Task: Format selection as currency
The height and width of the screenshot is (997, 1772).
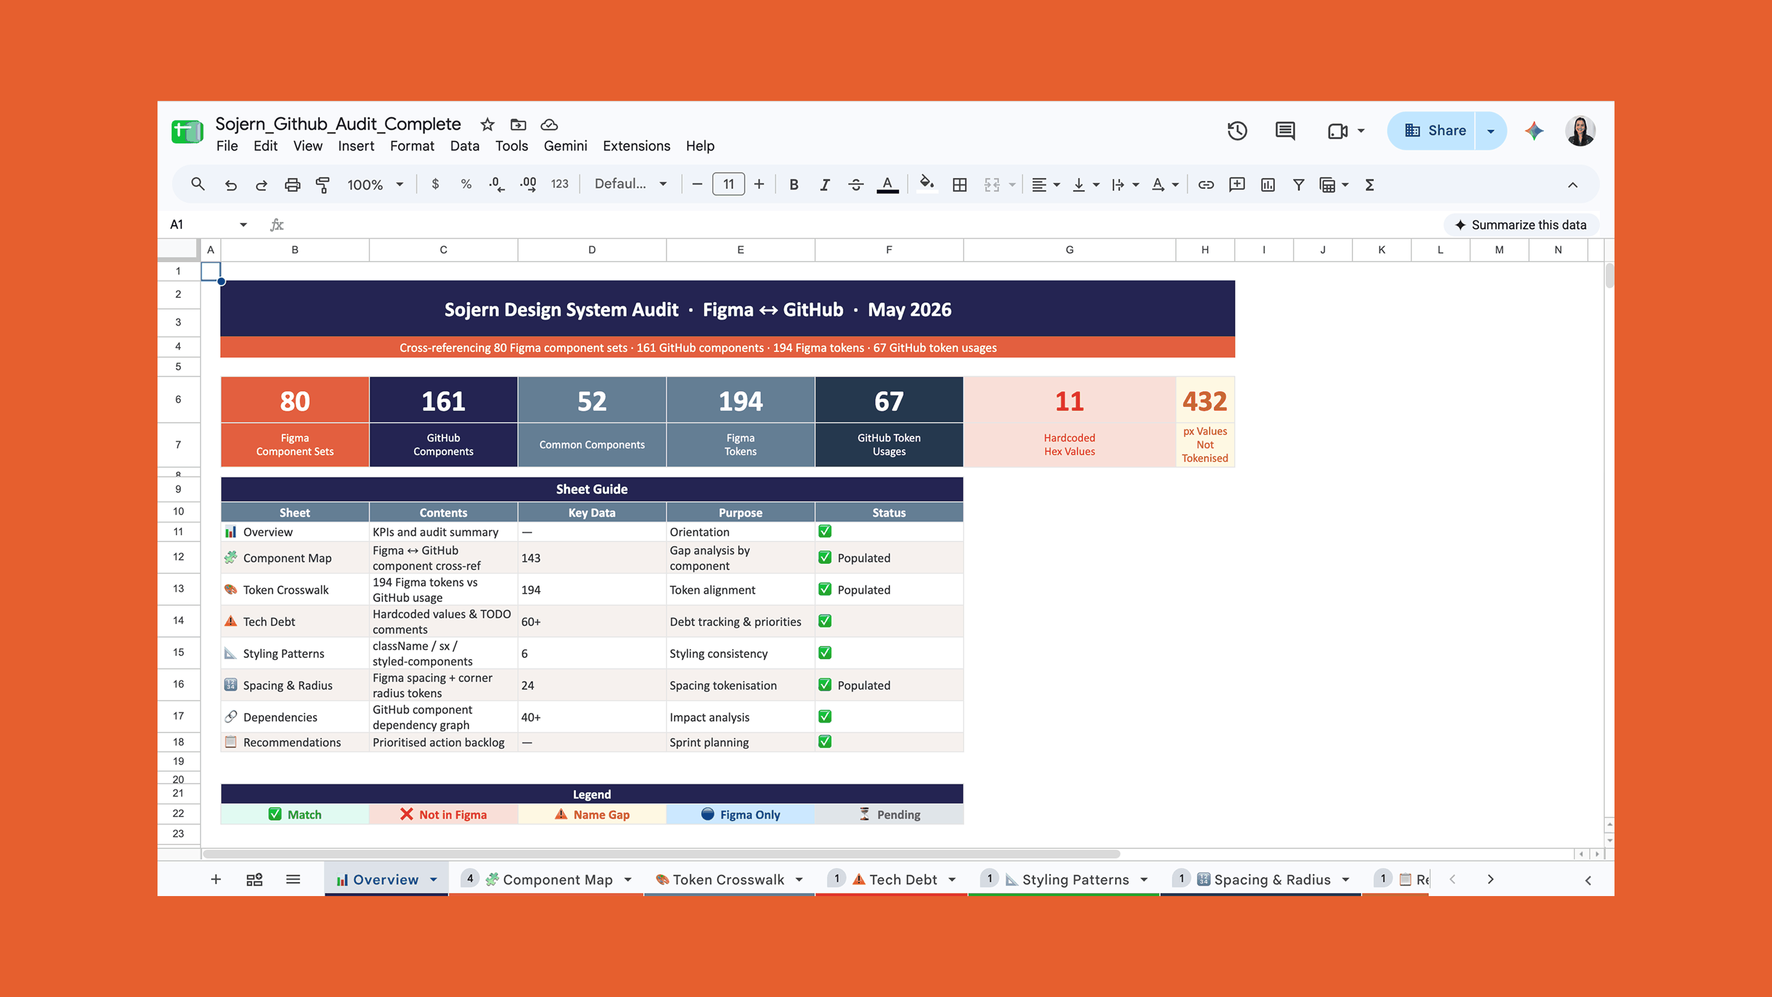Action: pos(435,185)
